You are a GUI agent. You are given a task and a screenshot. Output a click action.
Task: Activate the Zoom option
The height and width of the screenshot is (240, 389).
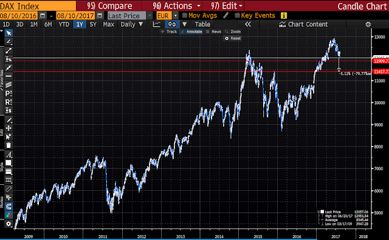(x=233, y=32)
